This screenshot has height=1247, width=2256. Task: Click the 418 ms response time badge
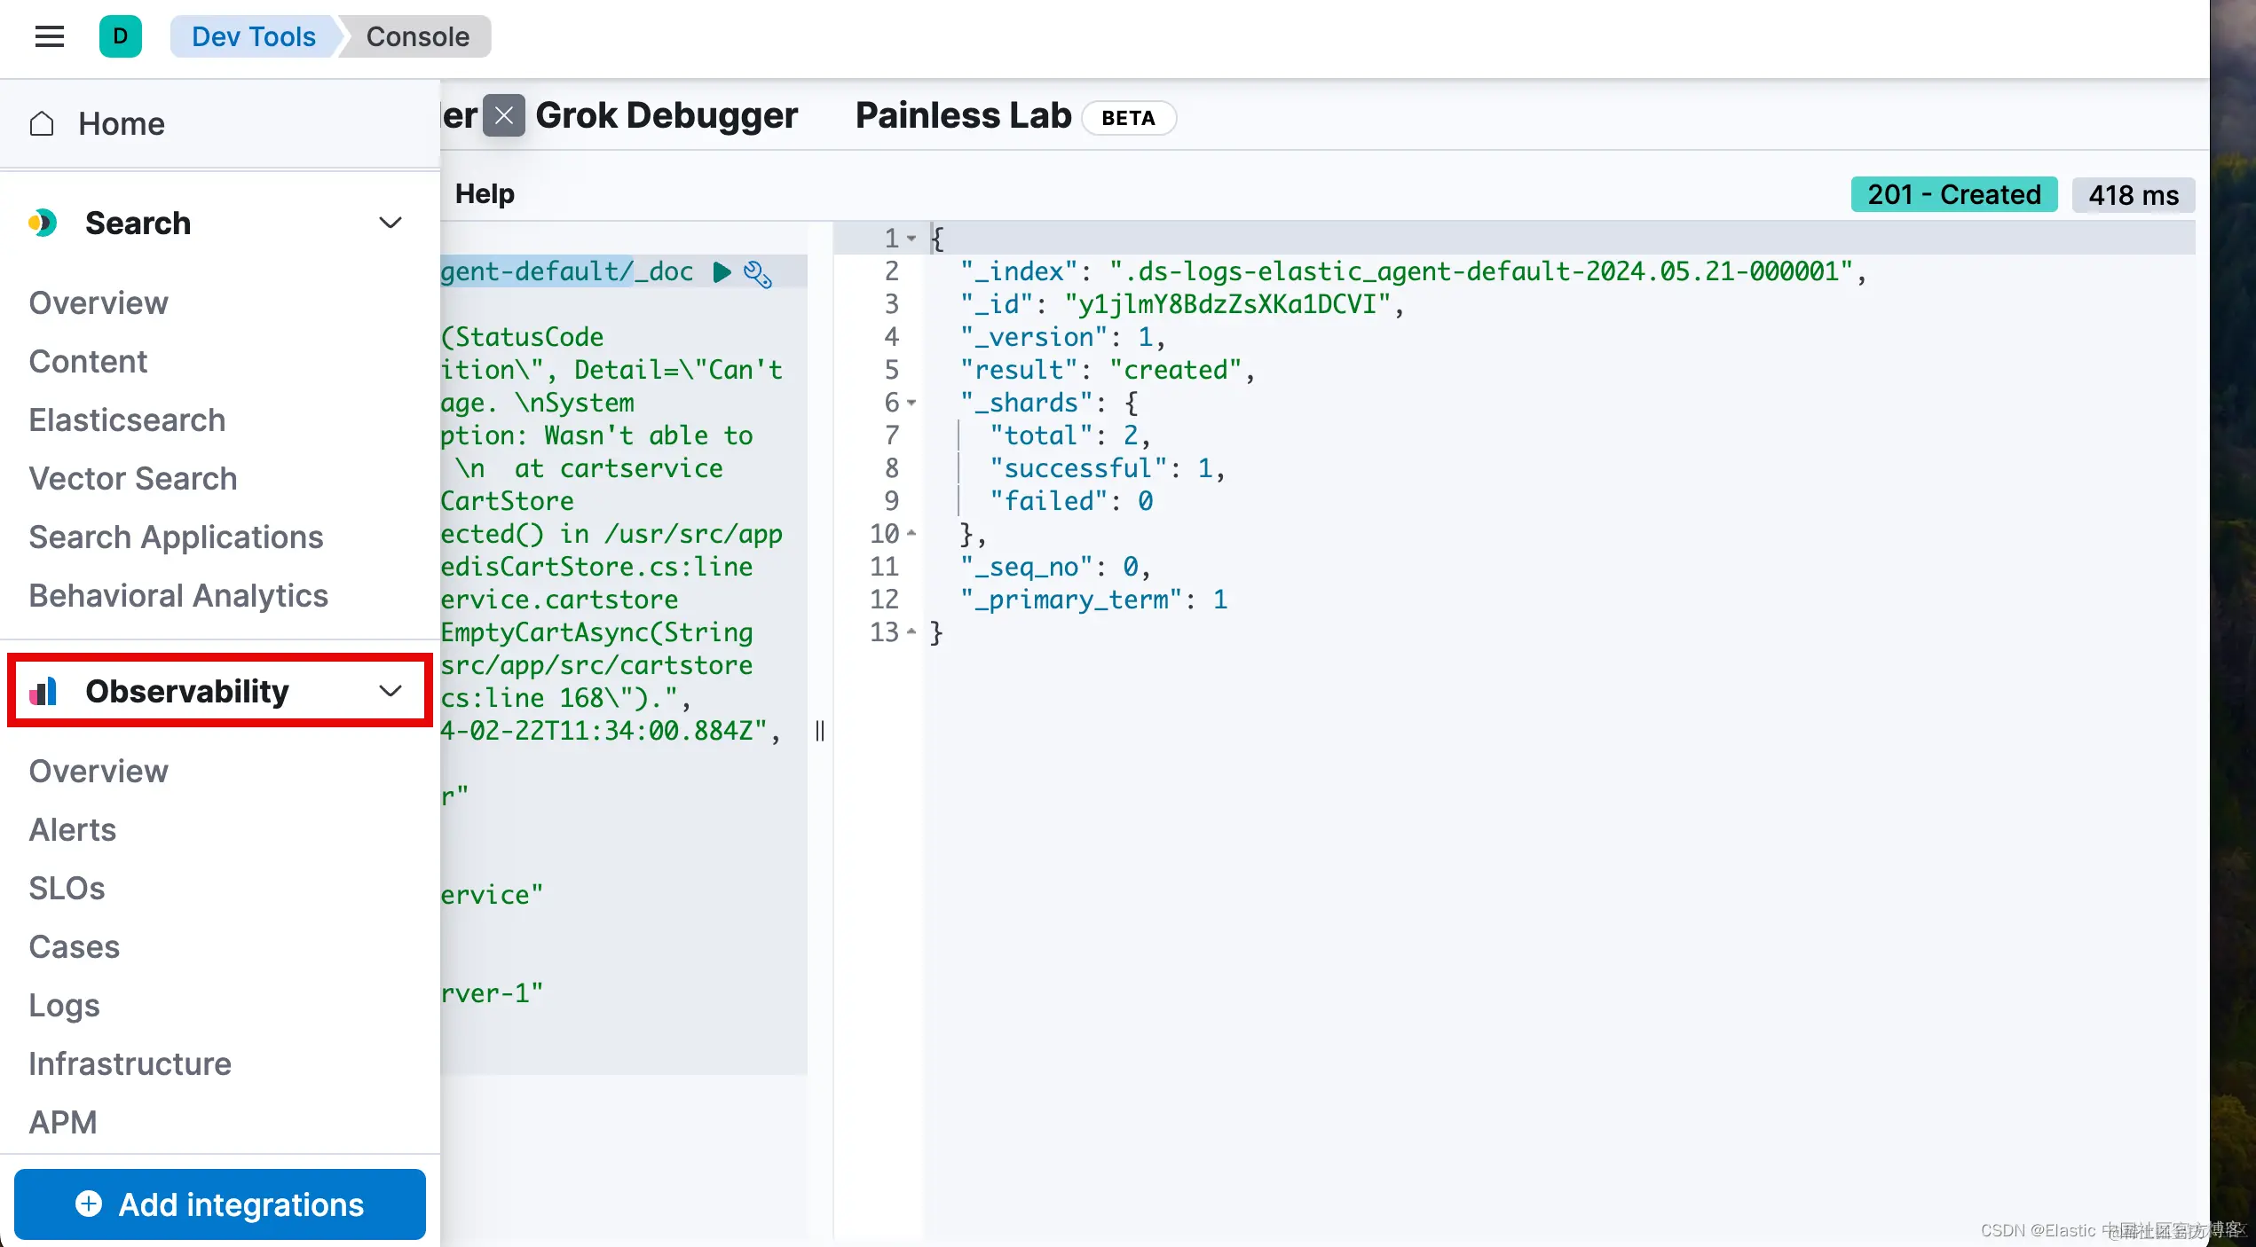pyautogui.click(x=2134, y=194)
